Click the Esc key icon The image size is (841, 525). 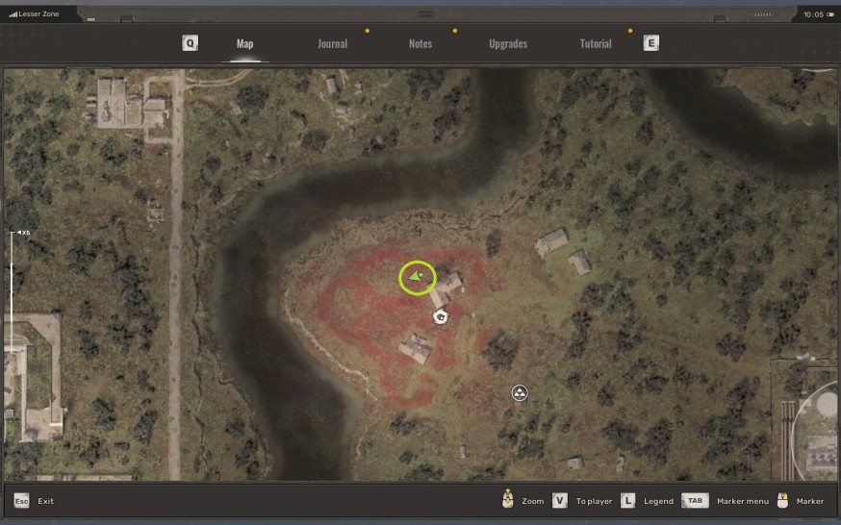tap(21, 501)
